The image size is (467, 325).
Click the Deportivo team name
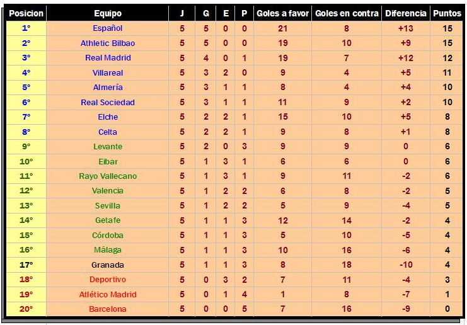pyautogui.click(x=108, y=280)
